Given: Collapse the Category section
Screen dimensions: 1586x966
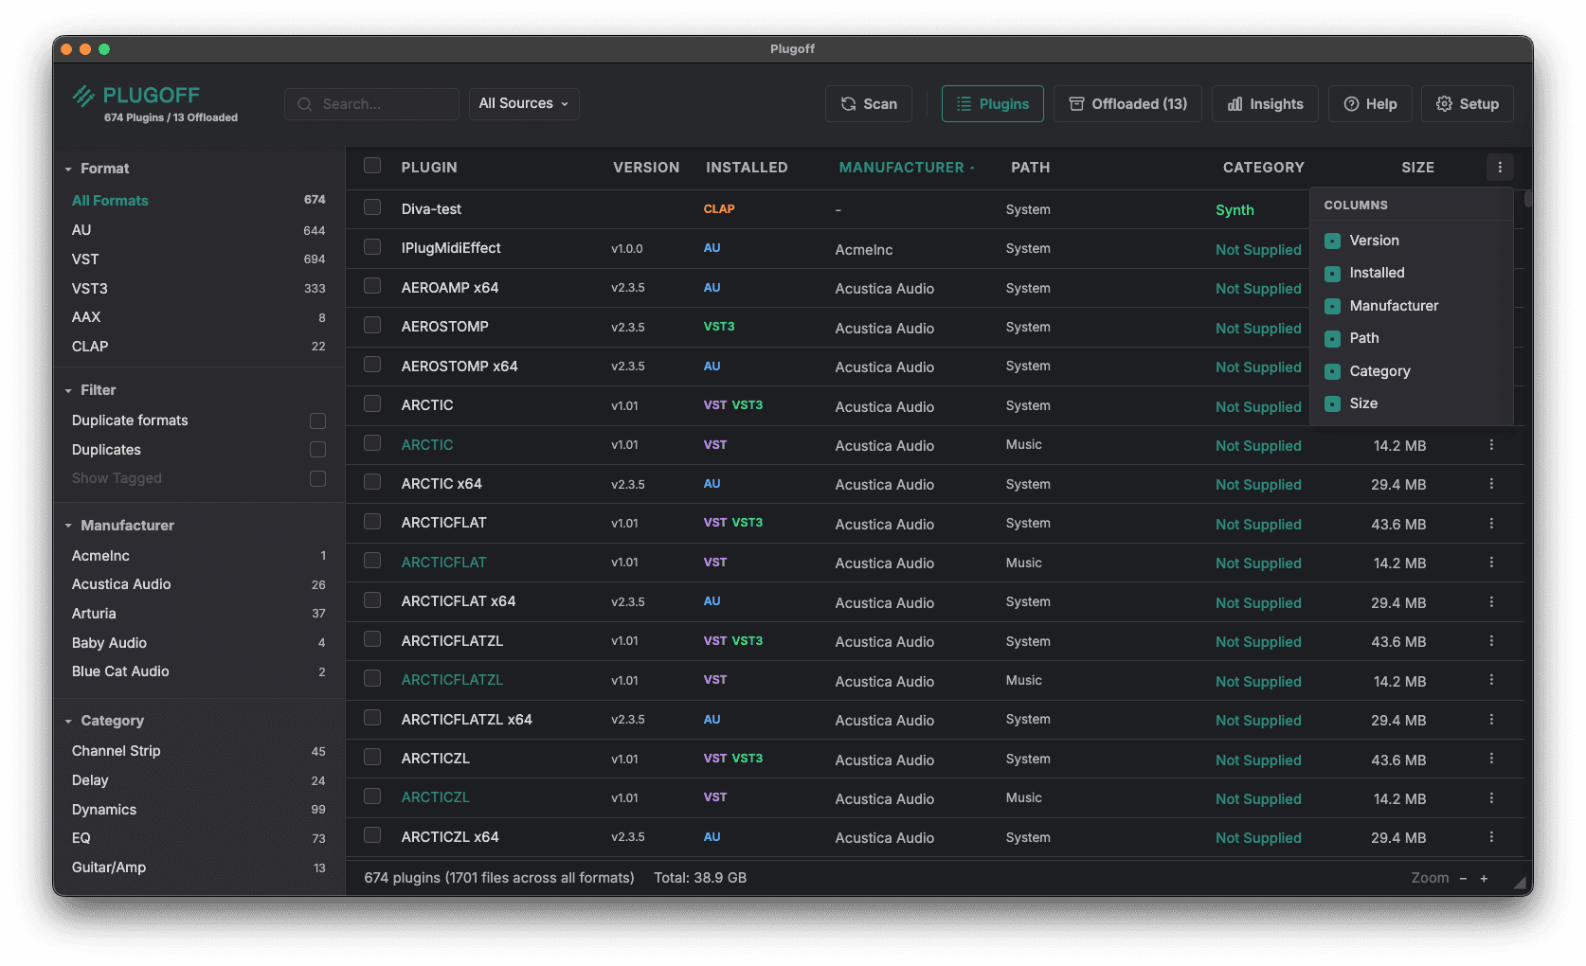Looking at the screenshot, I should tap(68, 722).
